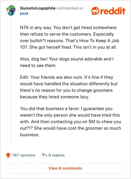Viewport: 131px width, 179px height.
Task: Click QuixoticLogophile's avatar image
Action: (x=11, y=10)
